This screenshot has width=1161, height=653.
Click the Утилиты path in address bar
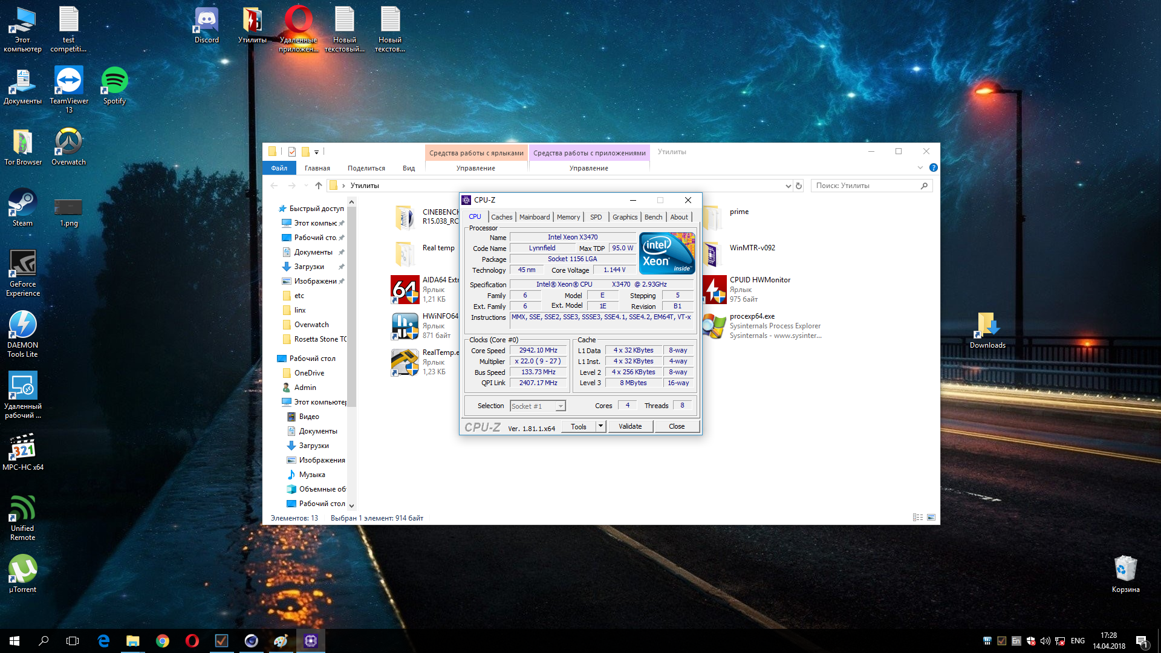pyautogui.click(x=365, y=186)
